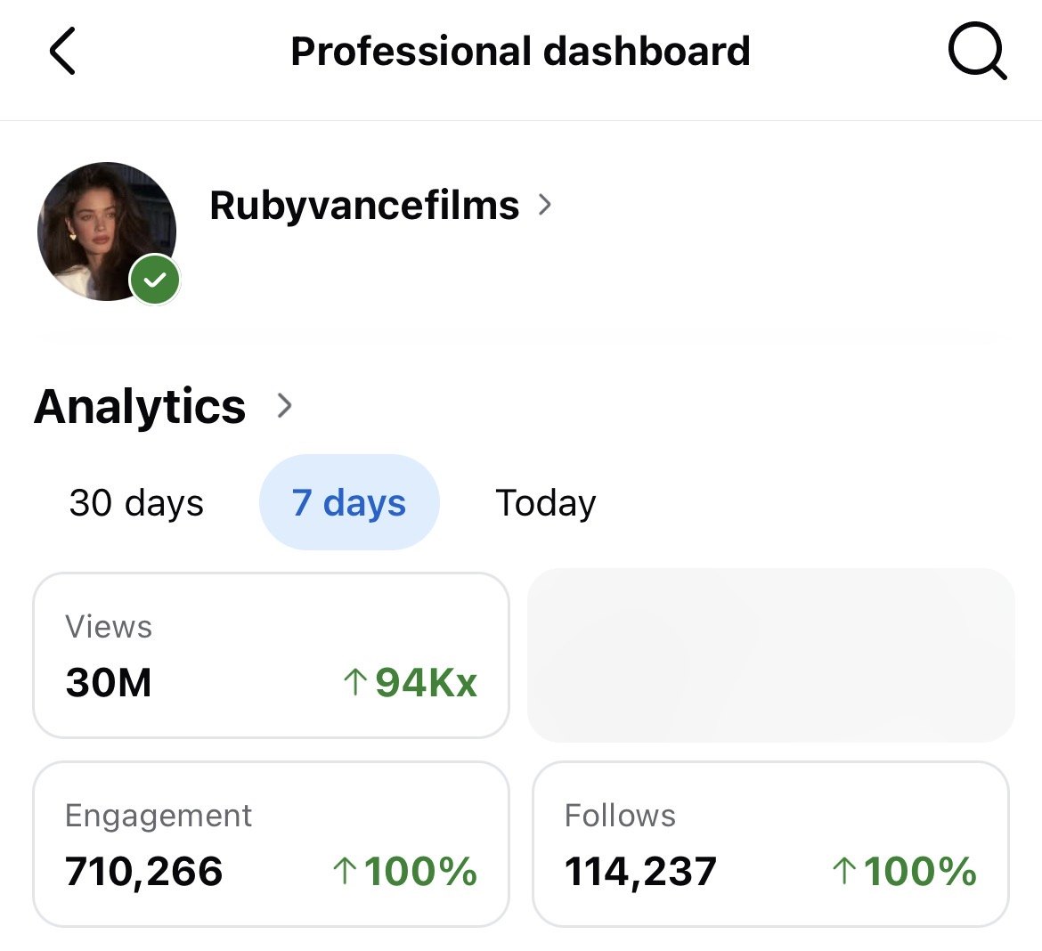Open search with the magnifier icon
Image resolution: width=1042 pixels, height=951 pixels.
977,51
